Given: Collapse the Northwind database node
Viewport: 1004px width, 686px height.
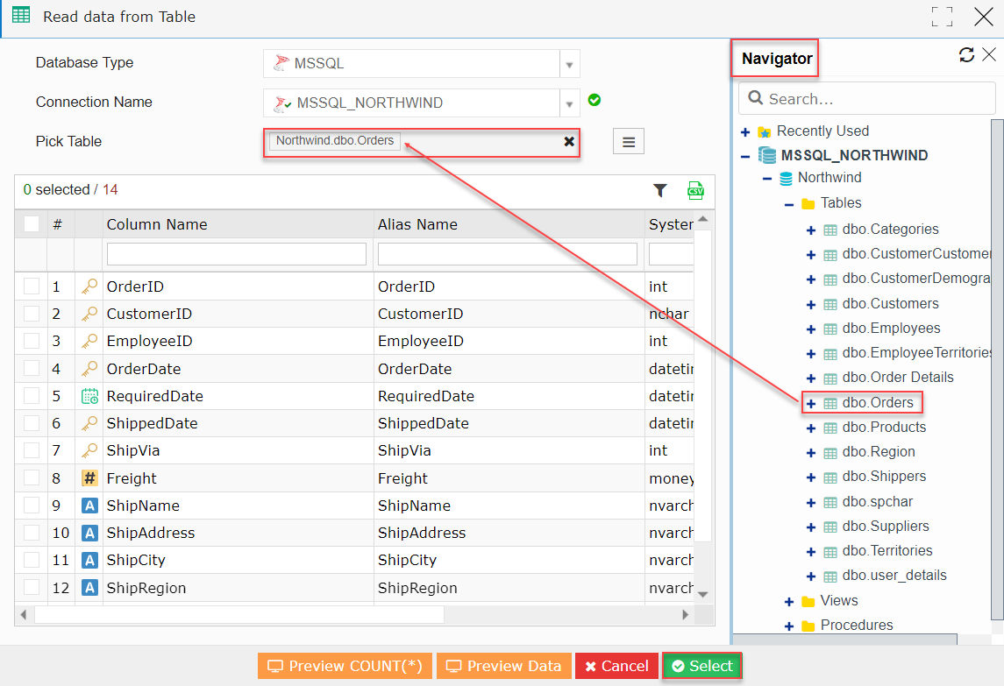Looking at the screenshot, I should [x=767, y=179].
